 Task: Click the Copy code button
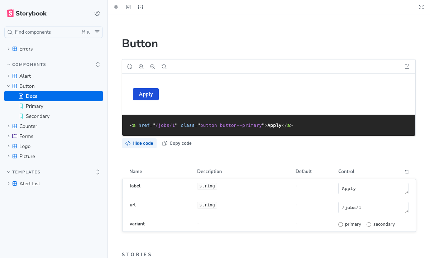pos(177,143)
